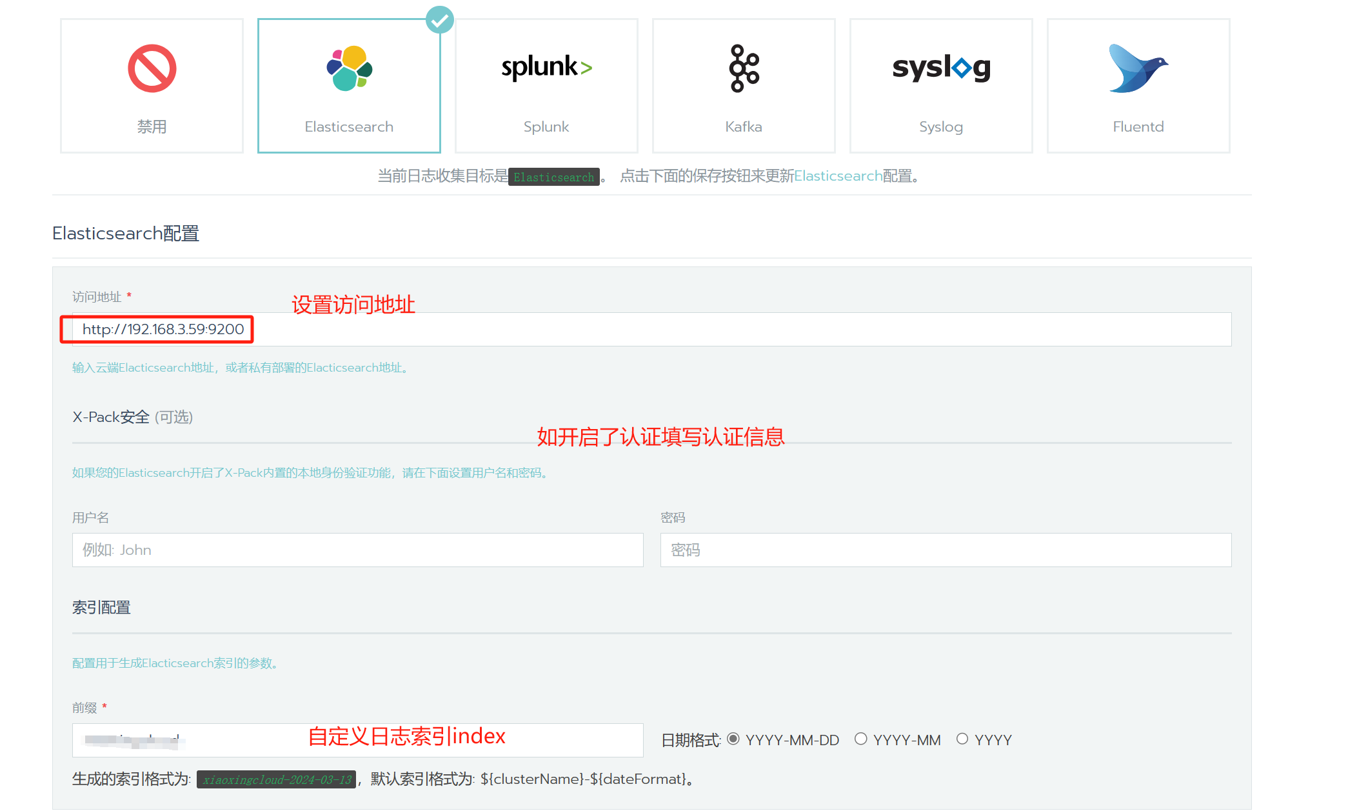Choose the Splunk logo card
The height and width of the screenshot is (811, 1368).
coord(546,67)
